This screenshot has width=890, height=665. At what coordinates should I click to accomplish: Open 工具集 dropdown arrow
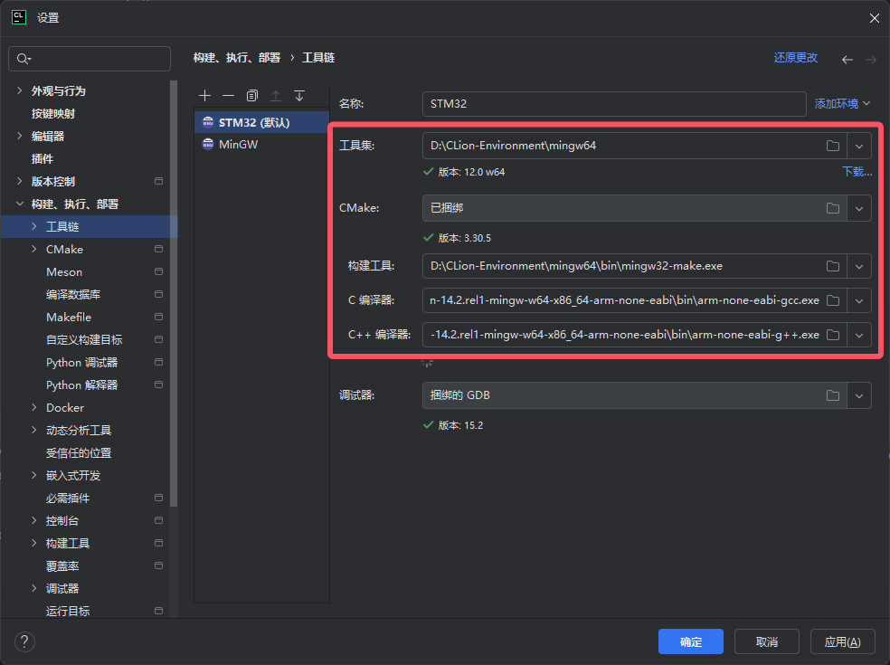coord(859,146)
